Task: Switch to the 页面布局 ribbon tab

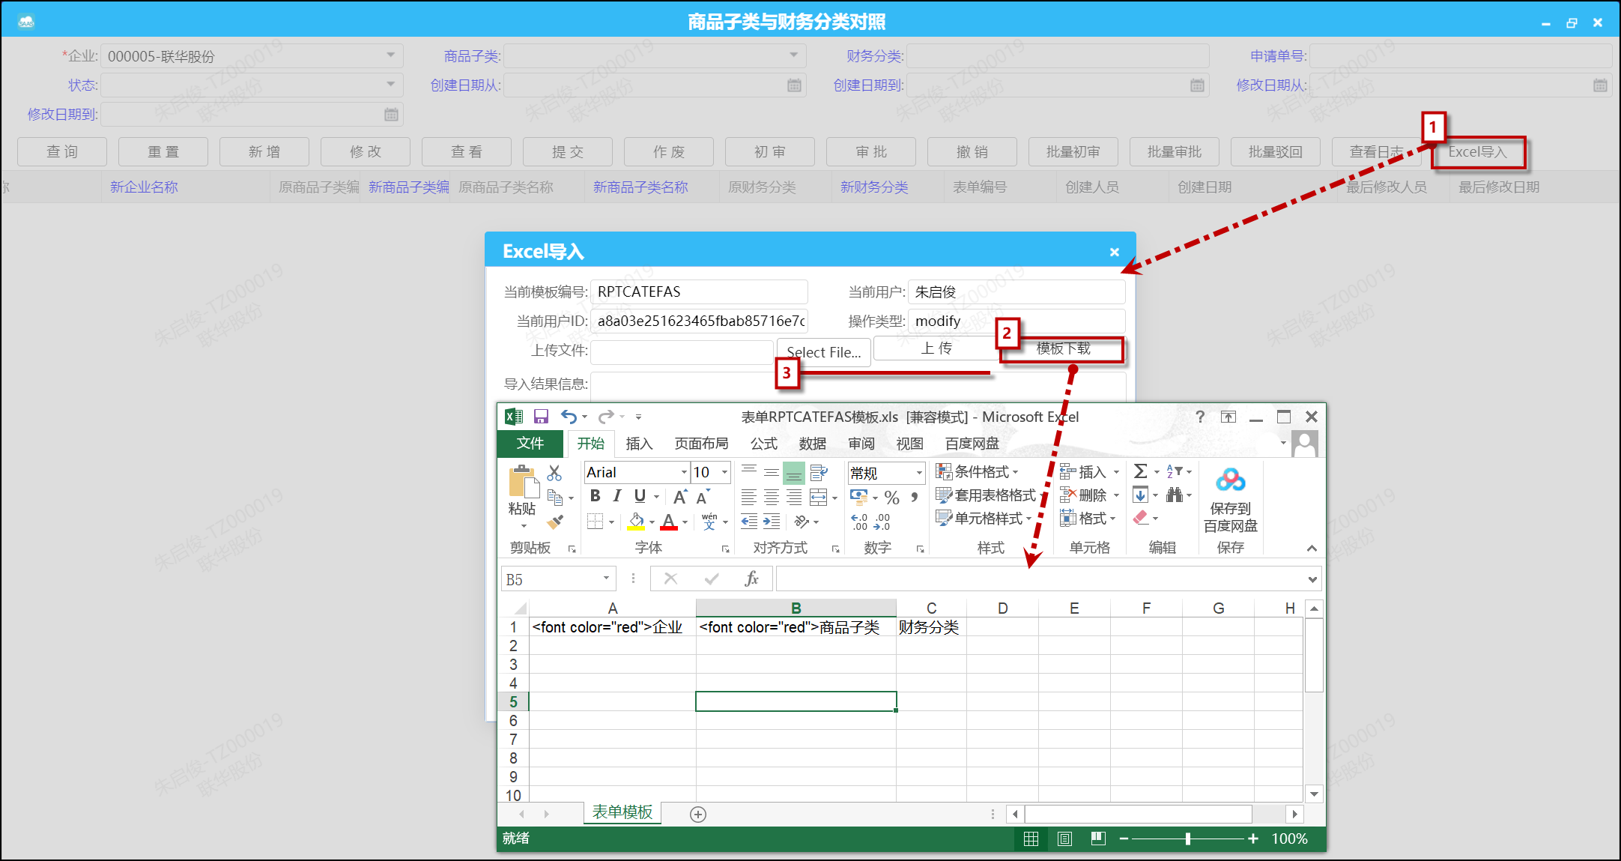Action: (x=701, y=444)
